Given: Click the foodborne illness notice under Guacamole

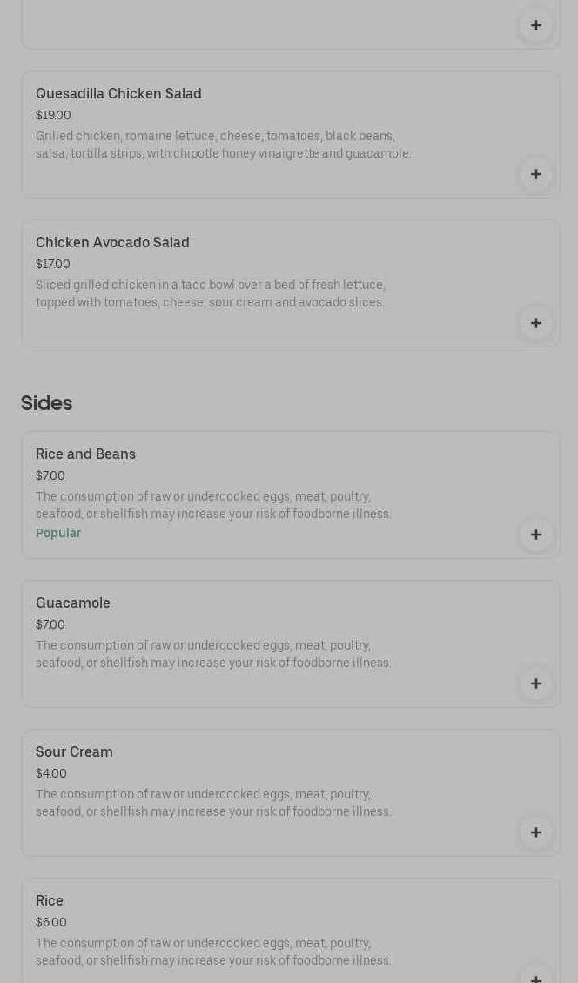Looking at the screenshot, I should click(213, 654).
